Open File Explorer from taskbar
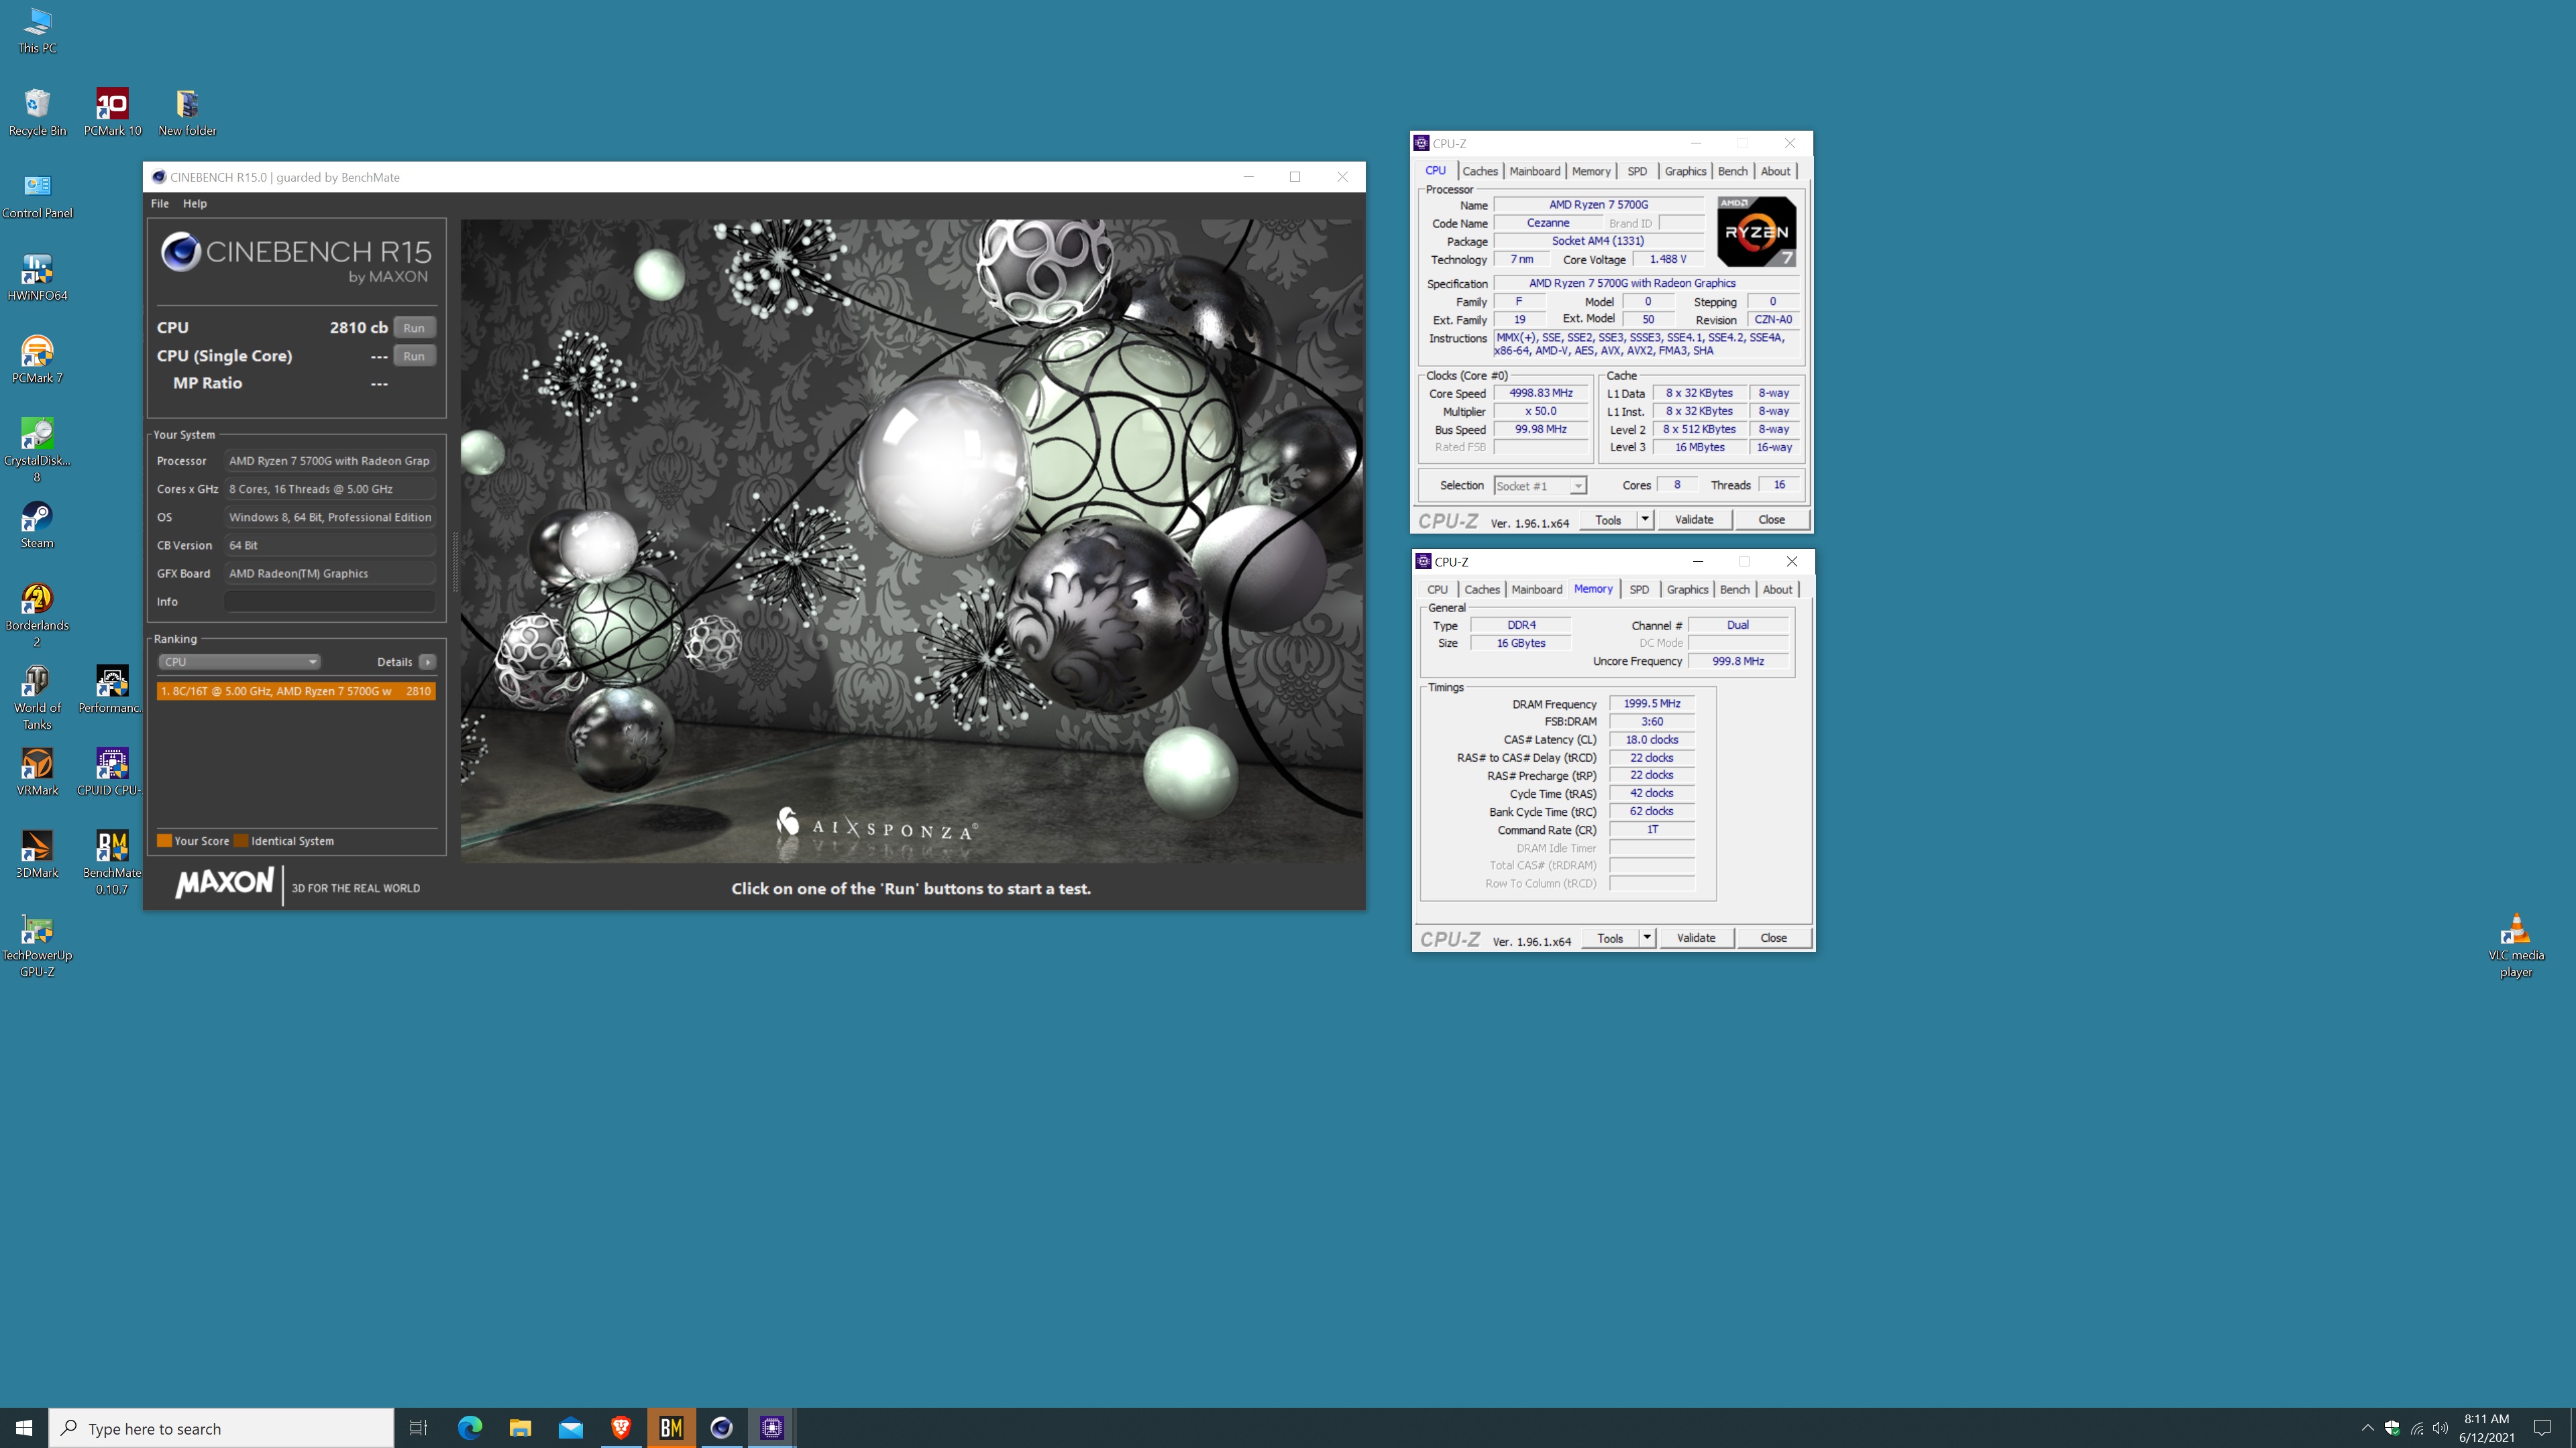The height and width of the screenshot is (1448, 2576). pos(520,1428)
